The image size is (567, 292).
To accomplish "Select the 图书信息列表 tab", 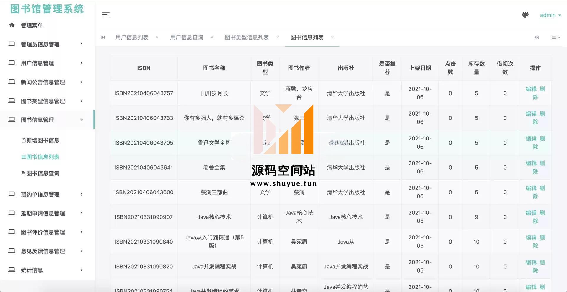I will 307,37.
